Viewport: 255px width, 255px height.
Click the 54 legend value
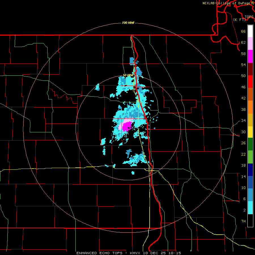[x=243, y=65]
